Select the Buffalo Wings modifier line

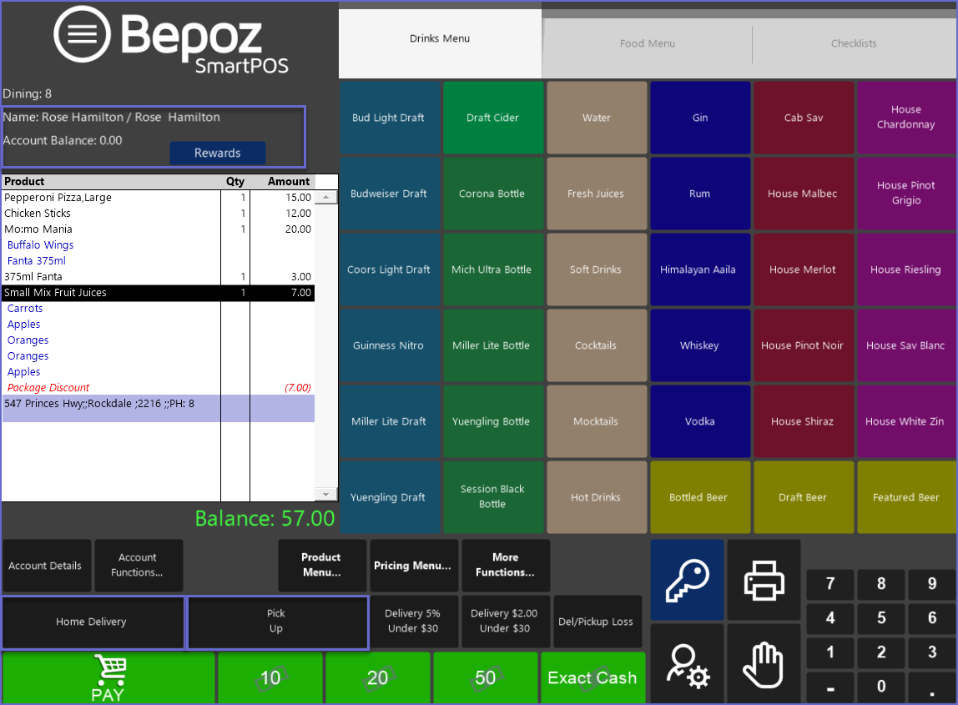click(x=159, y=245)
